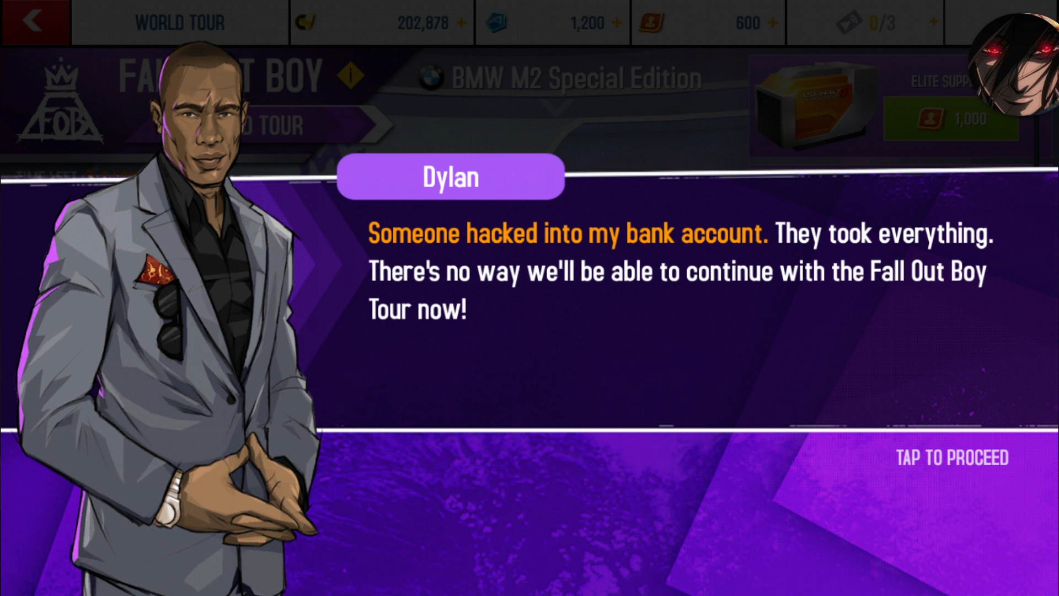The width and height of the screenshot is (1059, 596).
Task: Tap the blue tokens icon
Action: 496,23
